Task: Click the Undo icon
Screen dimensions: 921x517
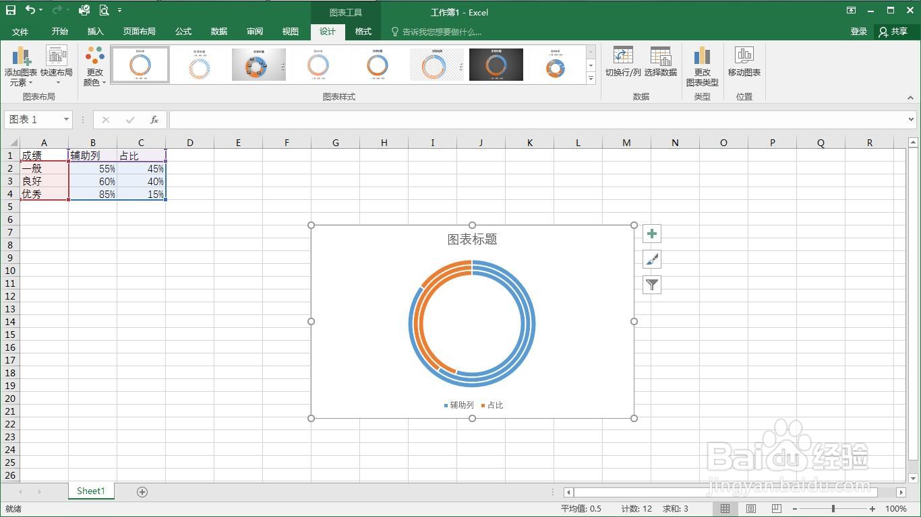Action: pos(30,10)
